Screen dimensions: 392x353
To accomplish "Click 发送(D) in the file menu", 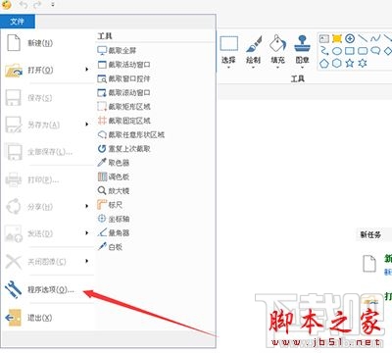I will click(40, 233).
